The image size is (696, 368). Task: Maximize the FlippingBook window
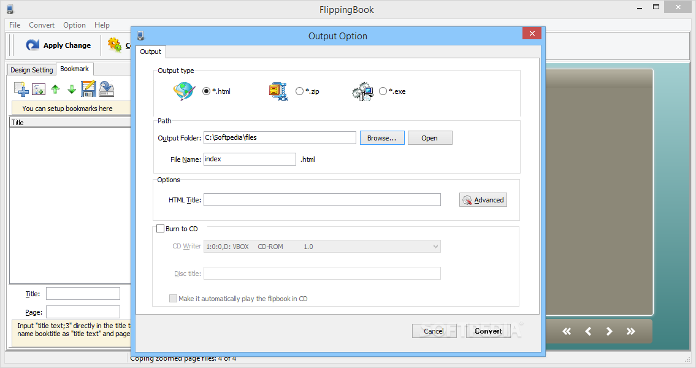[656, 7]
